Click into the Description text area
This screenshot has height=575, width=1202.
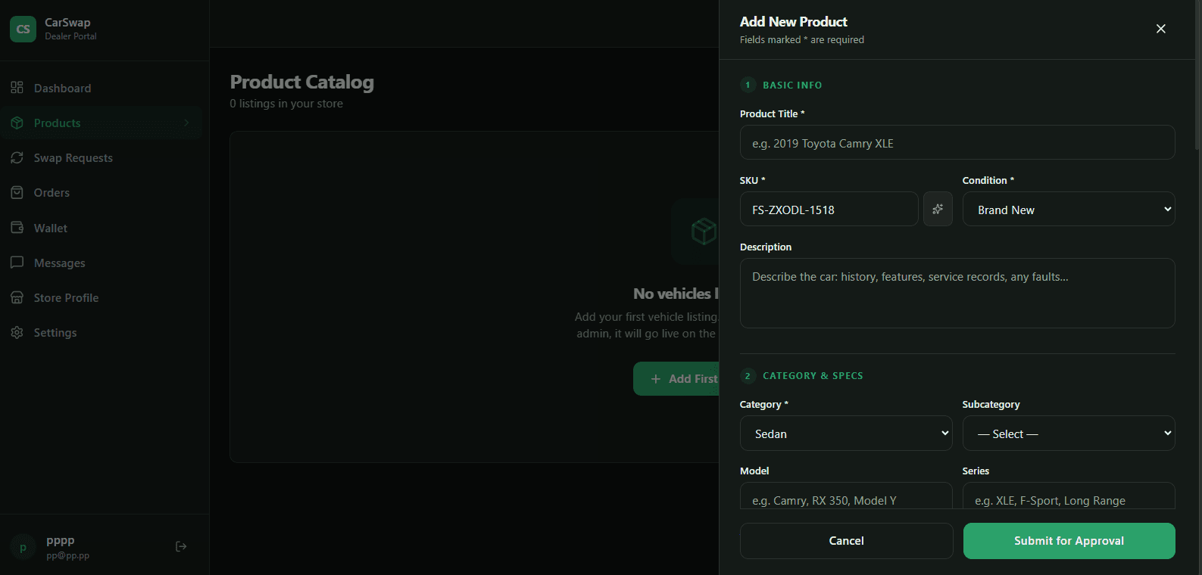pos(957,293)
